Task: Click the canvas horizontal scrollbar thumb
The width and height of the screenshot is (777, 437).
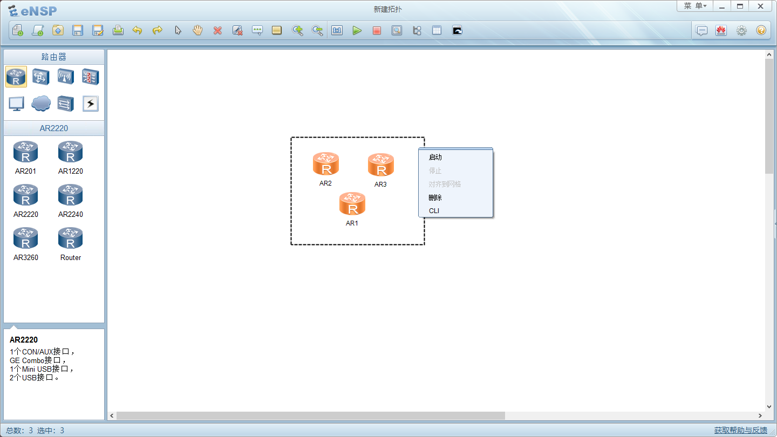Action: point(311,415)
